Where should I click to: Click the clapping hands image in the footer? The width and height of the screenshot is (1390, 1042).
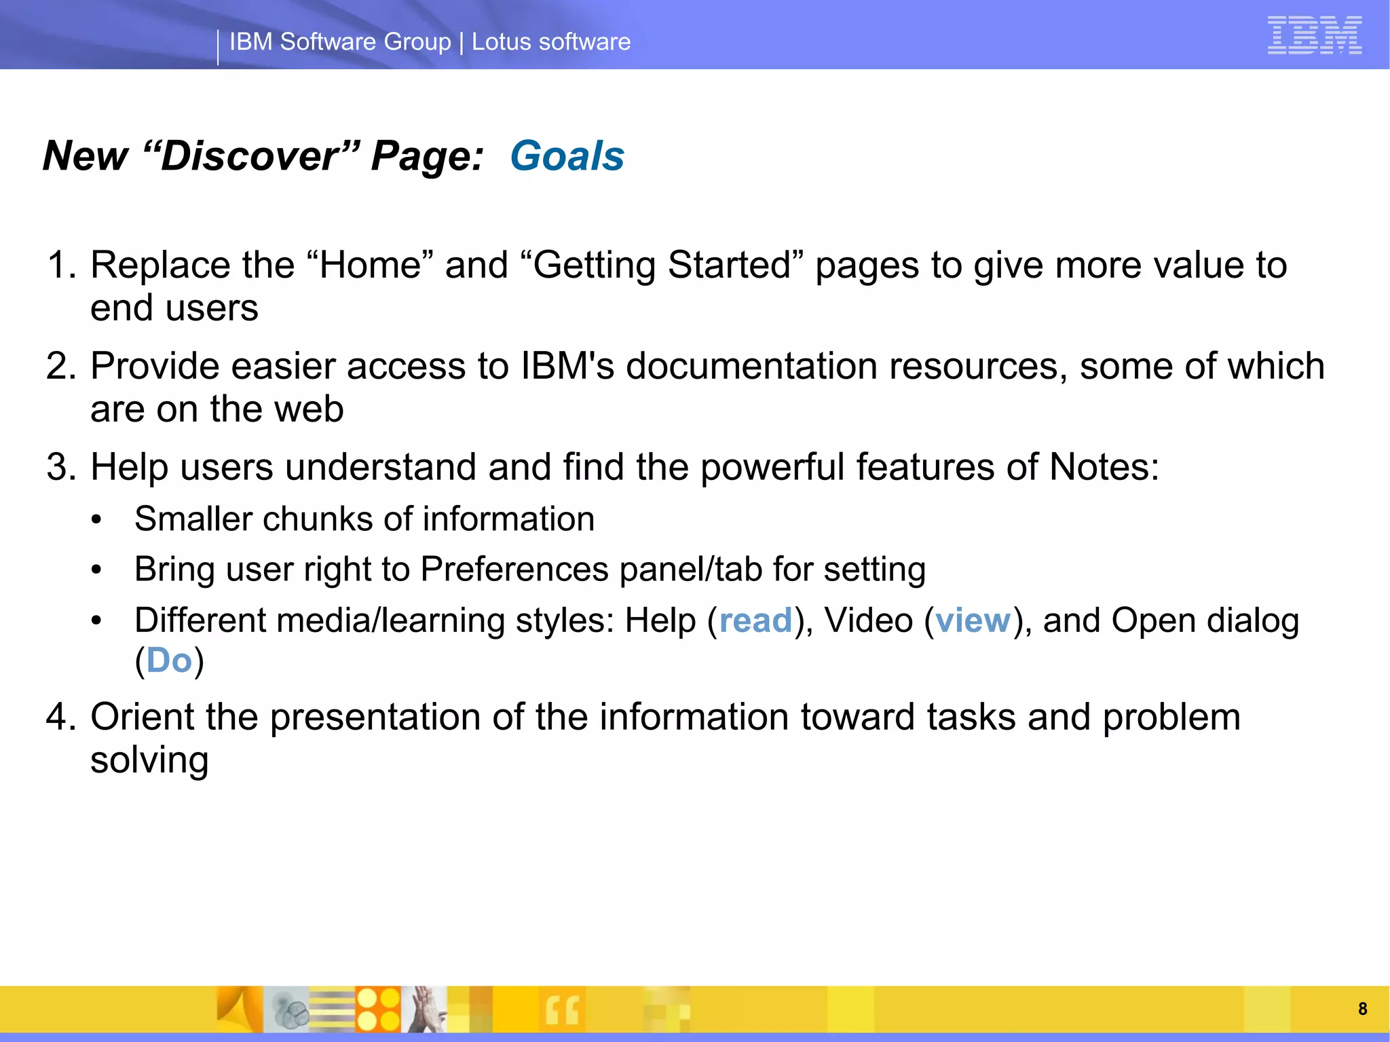pyautogui.click(x=424, y=1009)
